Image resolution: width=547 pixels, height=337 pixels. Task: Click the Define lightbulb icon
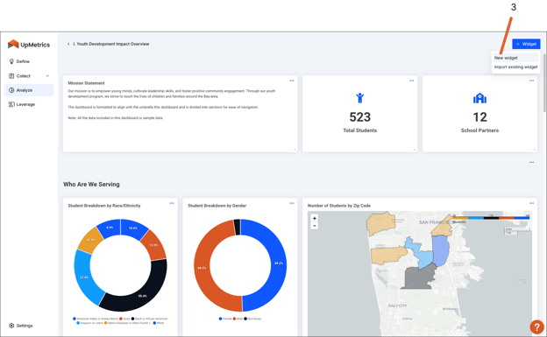pyautogui.click(x=11, y=61)
